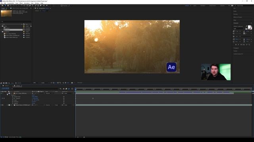Open font style Light dropdown
Viewport: 254px width, 142px height.
239,28
